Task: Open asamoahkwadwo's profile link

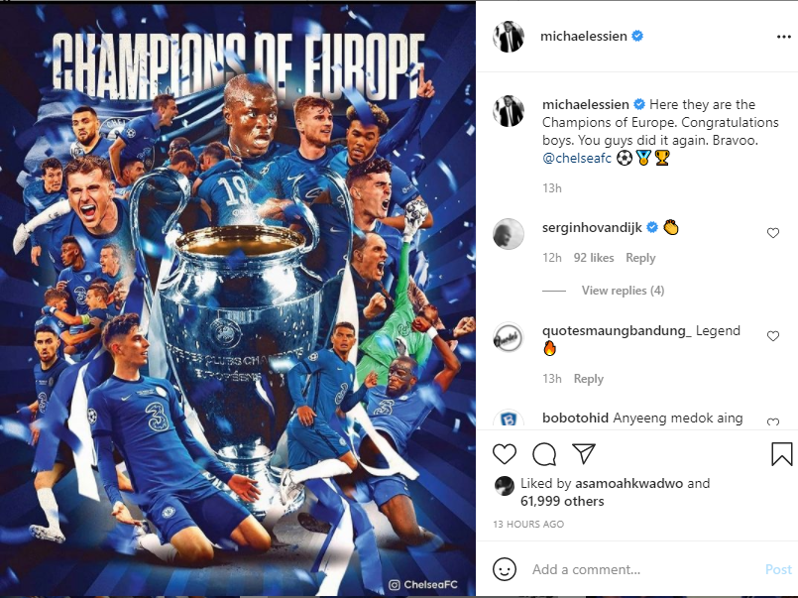Action: pos(629,484)
